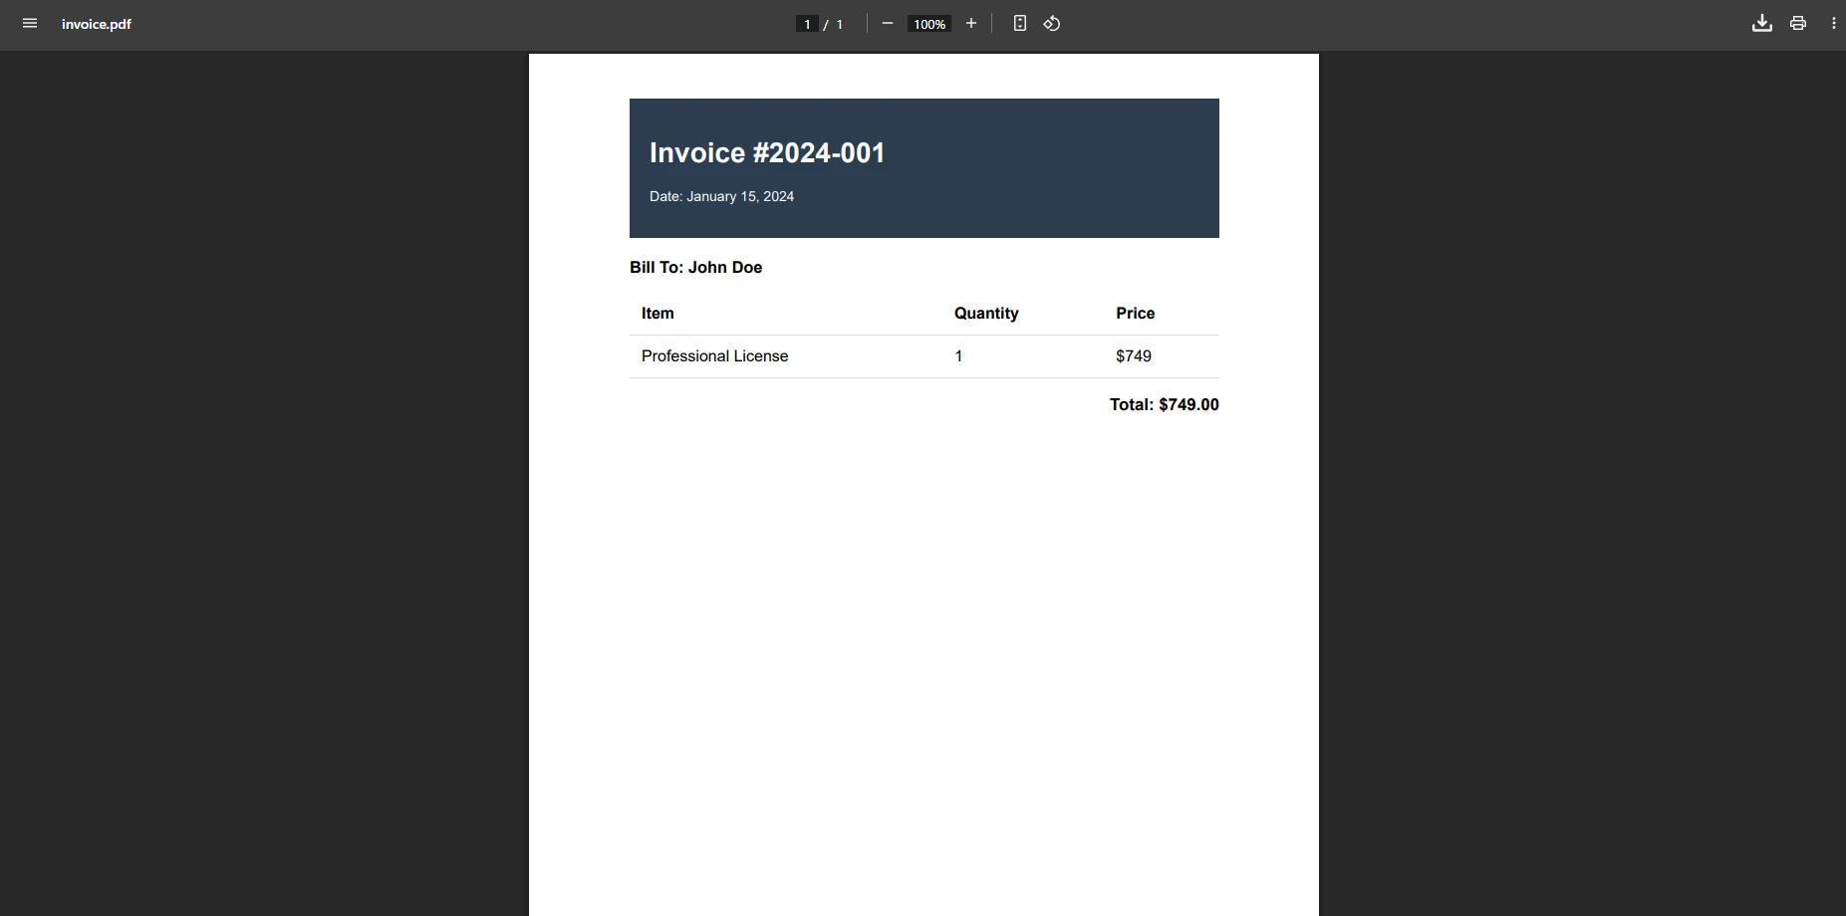Click the Item column header
Screen dimensions: 1846x916
click(658, 313)
